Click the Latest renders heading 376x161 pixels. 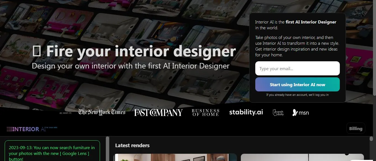132,145
